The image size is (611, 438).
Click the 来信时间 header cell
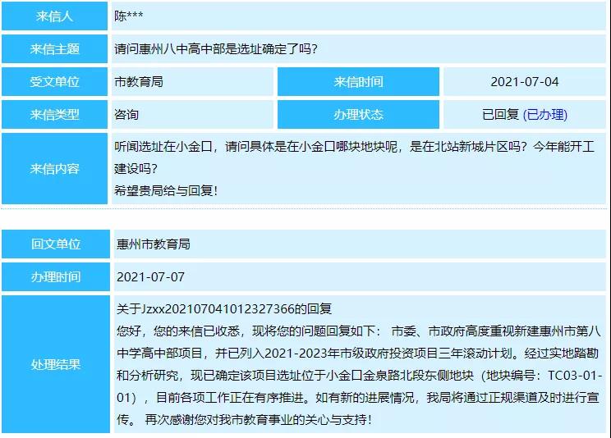click(x=358, y=82)
